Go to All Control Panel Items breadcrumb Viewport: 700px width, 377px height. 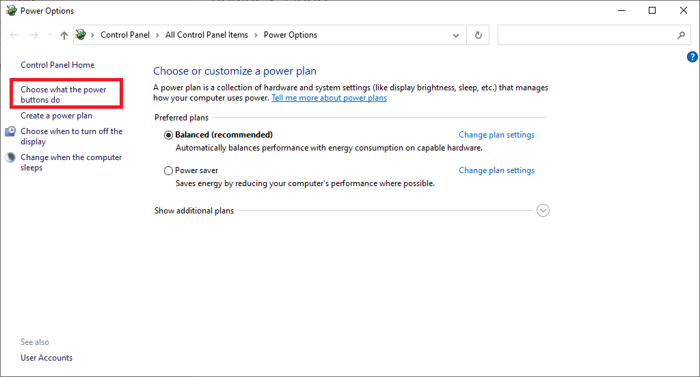point(206,35)
